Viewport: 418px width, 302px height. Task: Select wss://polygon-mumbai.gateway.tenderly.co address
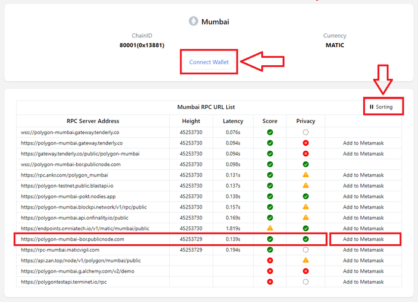coord(70,132)
